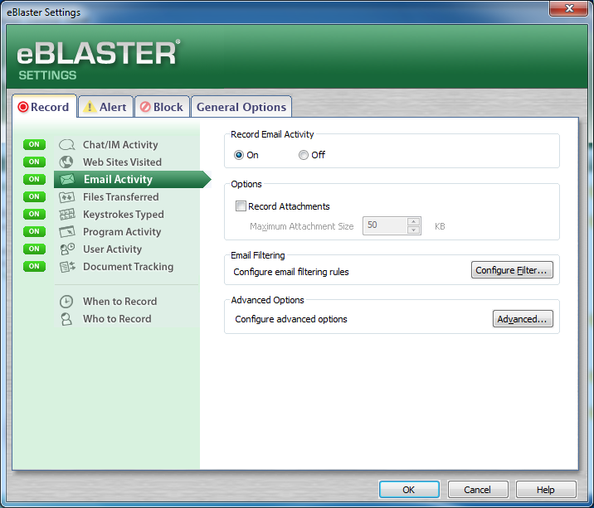Open the Configure Filter dialog

pyautogui.click(x=512, y=270)
